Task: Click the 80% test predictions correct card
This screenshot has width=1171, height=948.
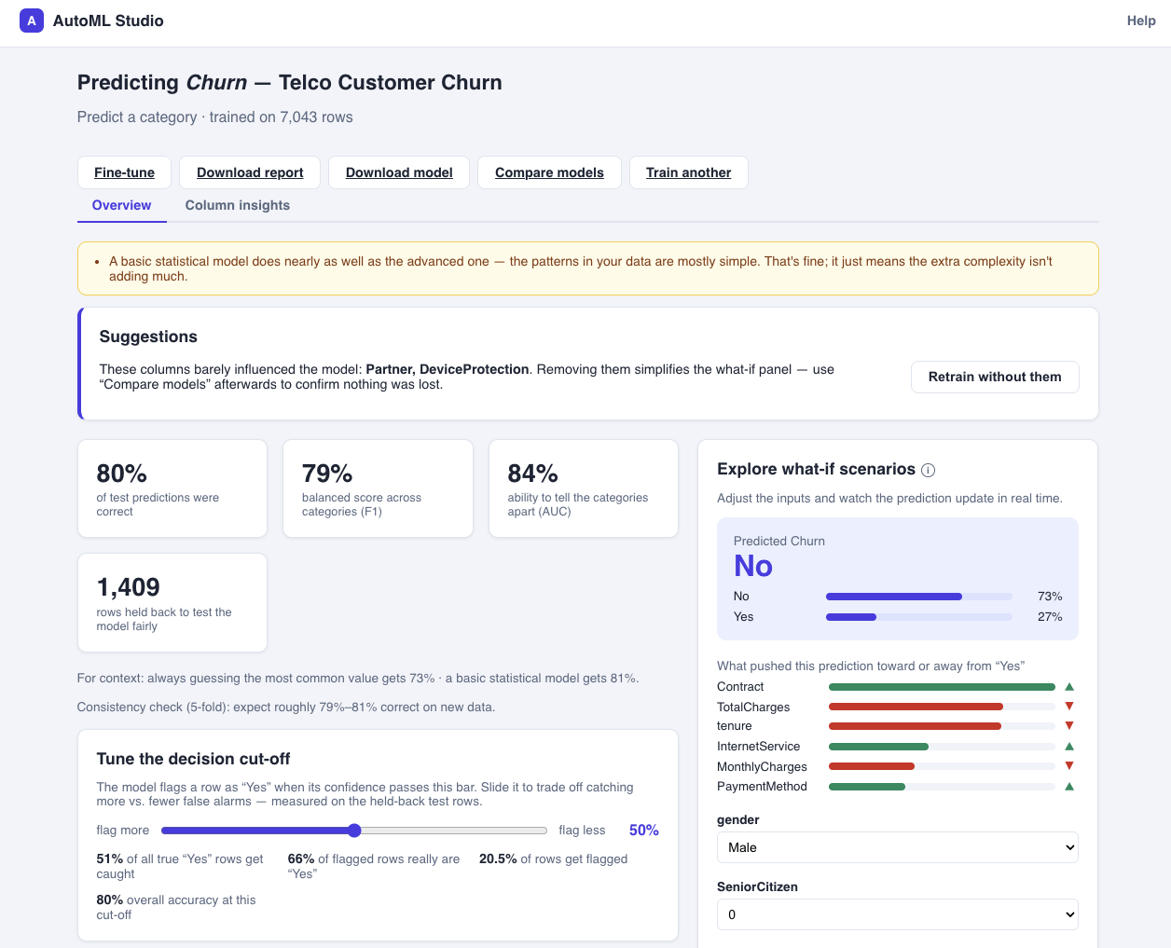Action: pyautogui.click(x=172, y=488)
